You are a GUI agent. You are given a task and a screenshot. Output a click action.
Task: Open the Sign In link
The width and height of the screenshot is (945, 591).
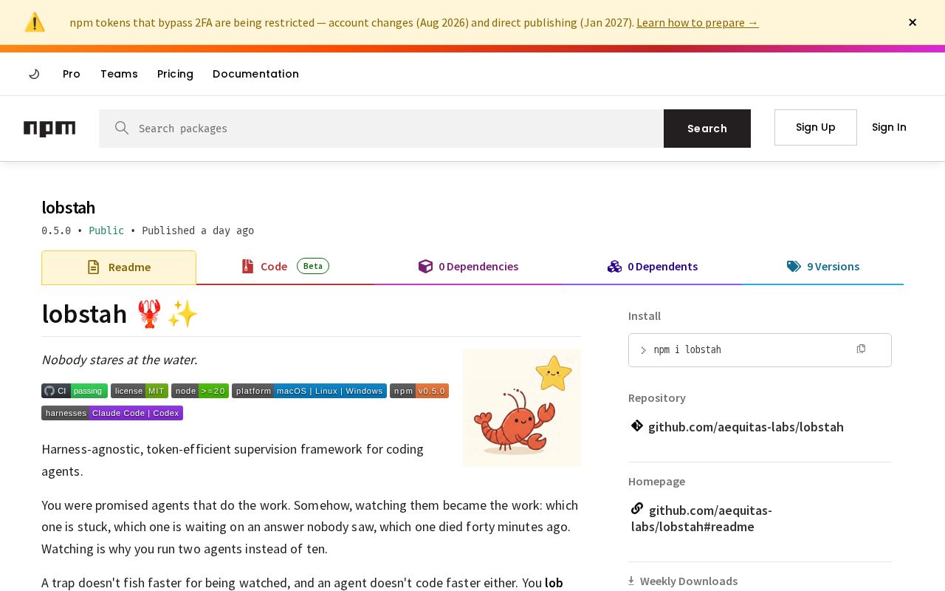pos(889,127)
